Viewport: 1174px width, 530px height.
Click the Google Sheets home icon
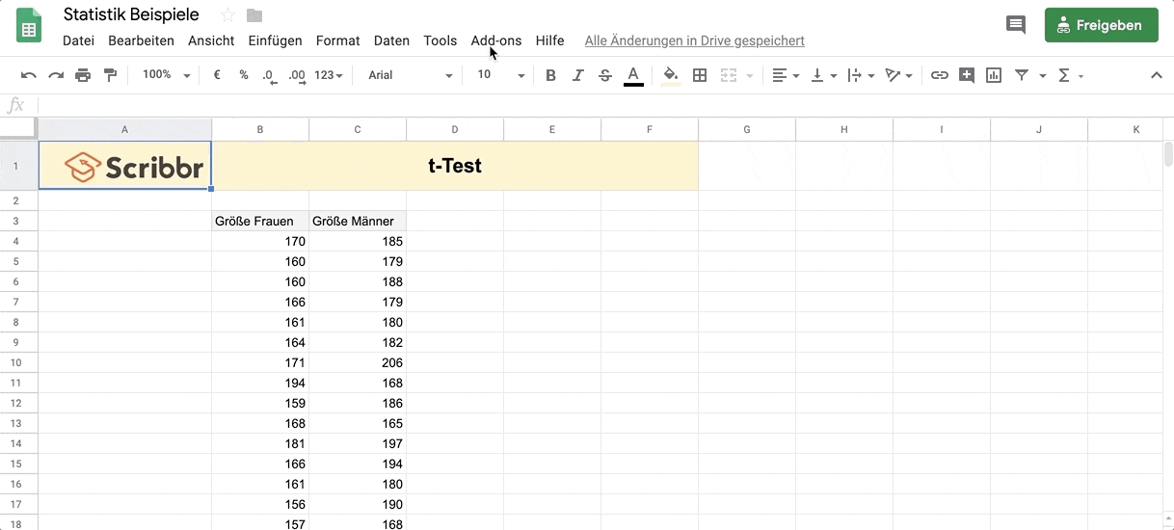pos(29,26)
